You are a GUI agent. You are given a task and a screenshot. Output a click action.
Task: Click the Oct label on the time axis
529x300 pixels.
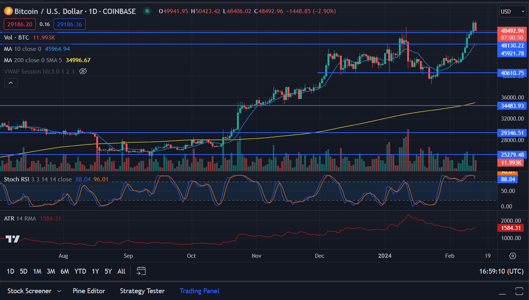click(191, 256)
